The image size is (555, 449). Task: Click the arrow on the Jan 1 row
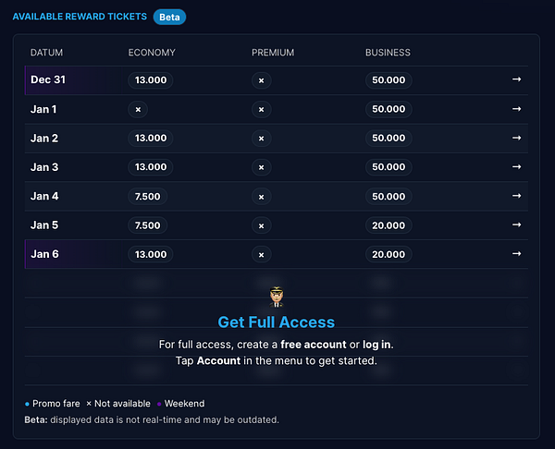pyautogui.click(x=516, y=109)
